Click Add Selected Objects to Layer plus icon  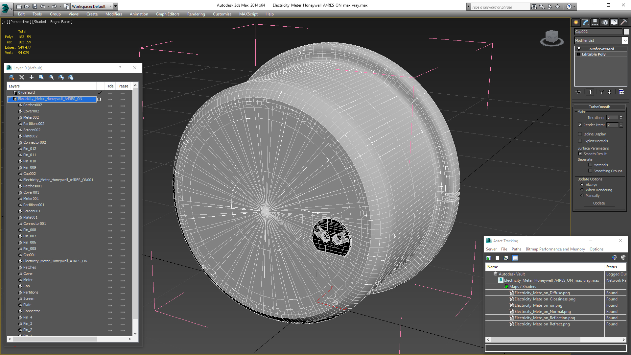click(x=32, y=77)
